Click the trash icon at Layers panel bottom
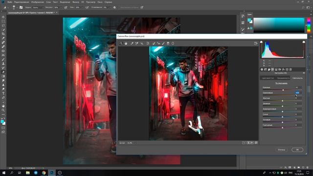The width and height of the screenshot is (313, 176). (308, 167)
